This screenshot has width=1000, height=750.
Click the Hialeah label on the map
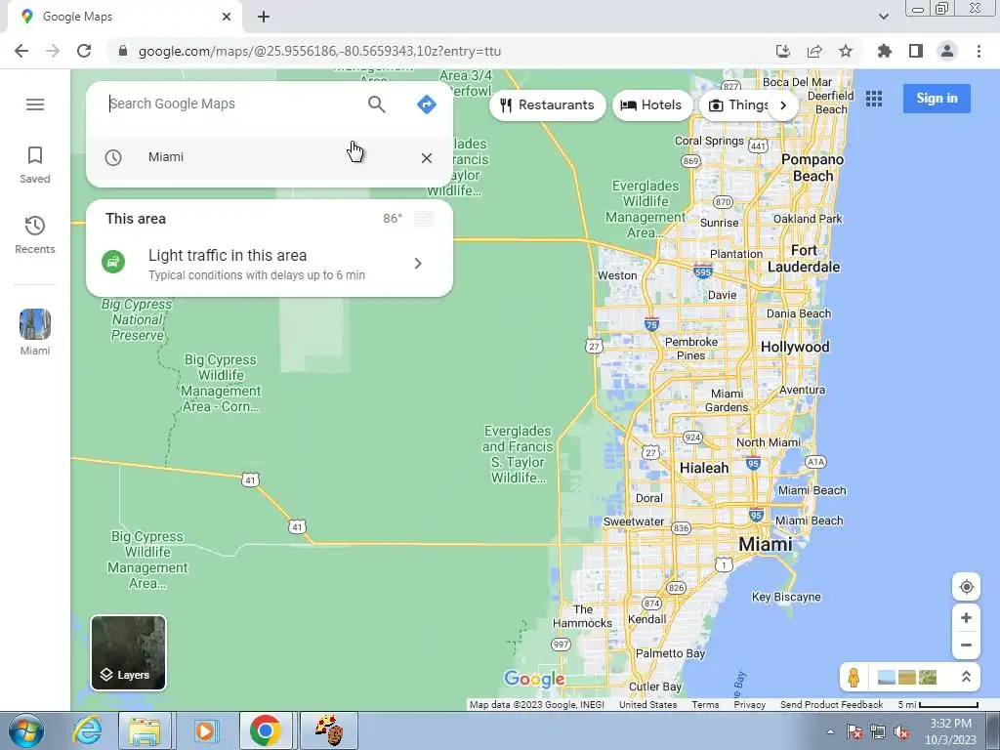tap(704, 468)
